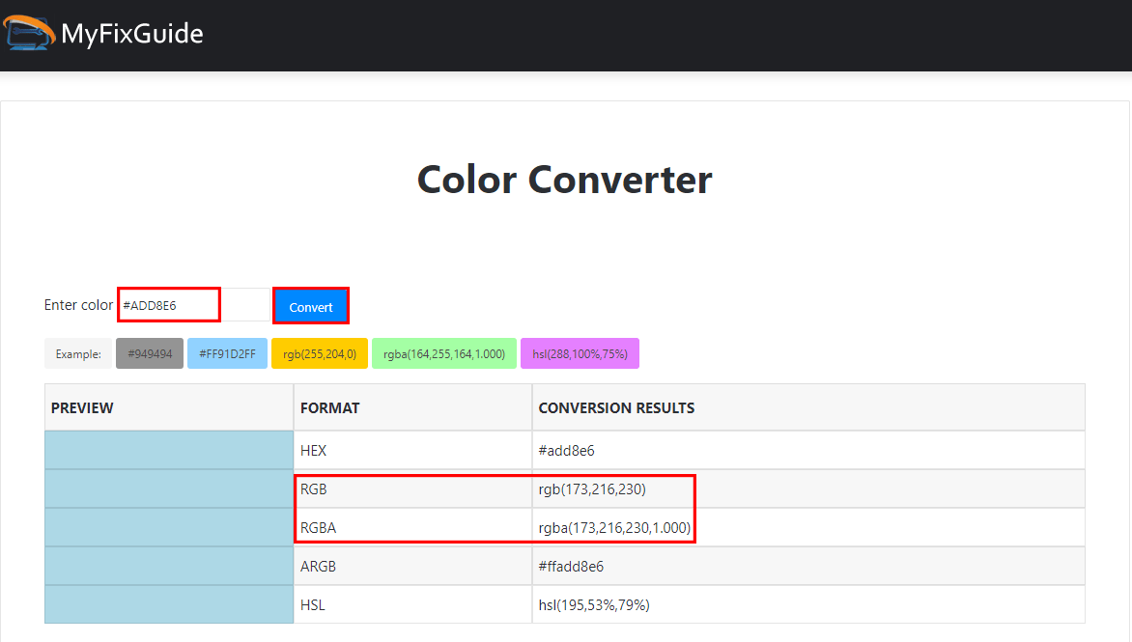Click the FORMAT column header

pos(331,407)
